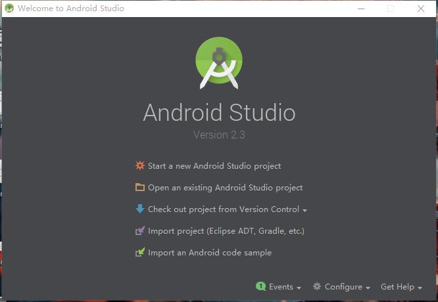Click the starburst icon for new project
This screenshot has width=438, height=302.
click(139, 166)
